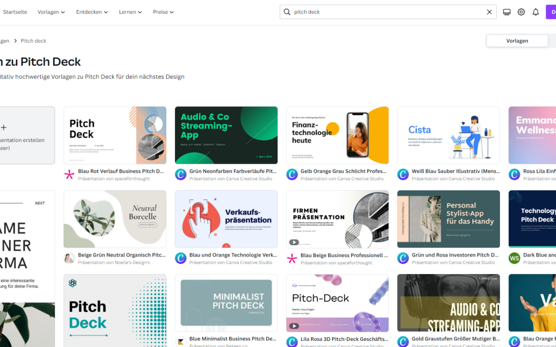Screen dimensions: 556x347
Task: Click Canva avatar under Weiß Blau Sauber template
Action: pos(403,174)
